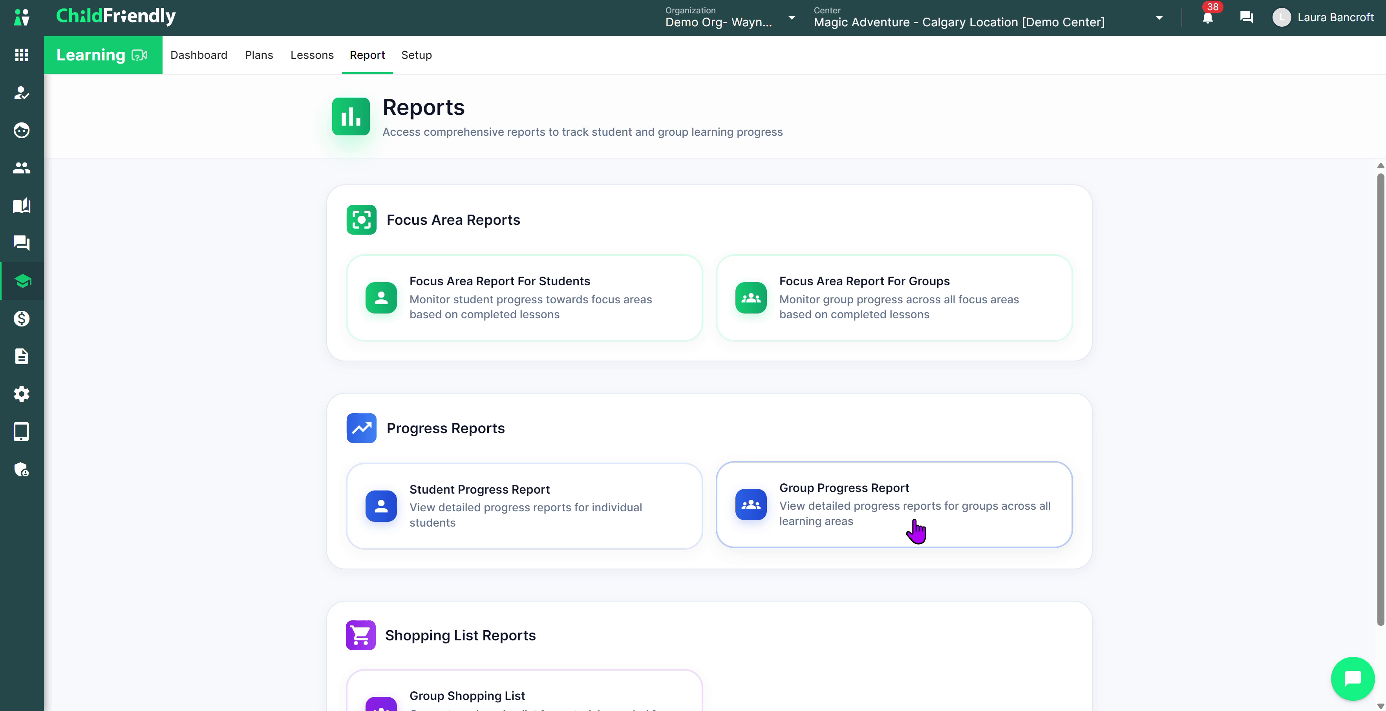This screenshot has width=1386, height=711.
Task: Open the green live chat bubble
Action: pyautogui.click(x=1353, y=678)
